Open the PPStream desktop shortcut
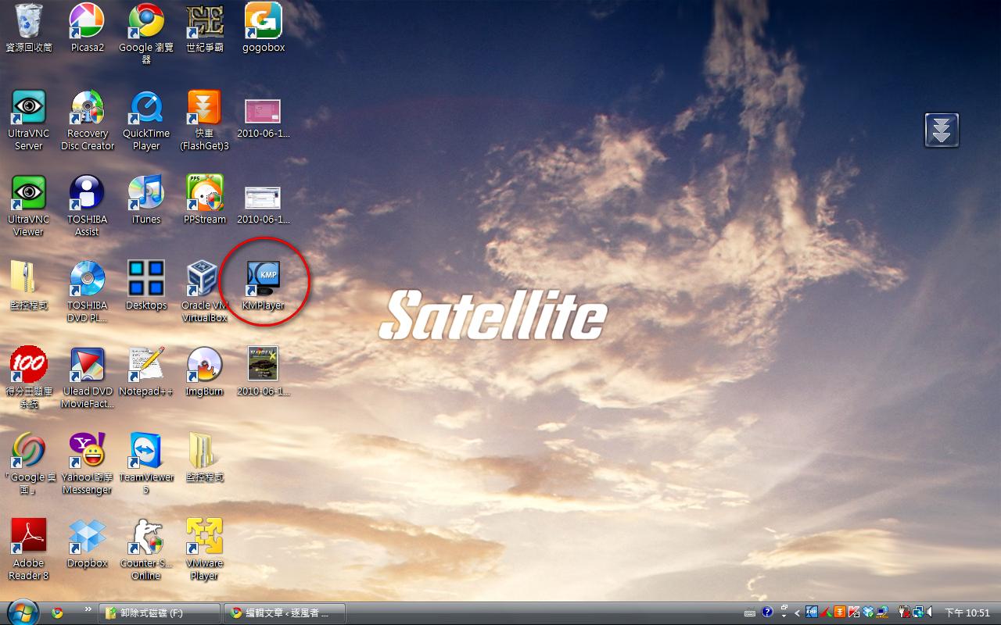The image size is (1001, 625). 204,201
